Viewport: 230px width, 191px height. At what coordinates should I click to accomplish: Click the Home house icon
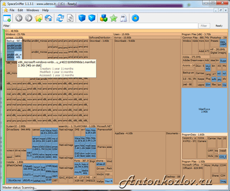pyautogui.click(x=48, y=18)
